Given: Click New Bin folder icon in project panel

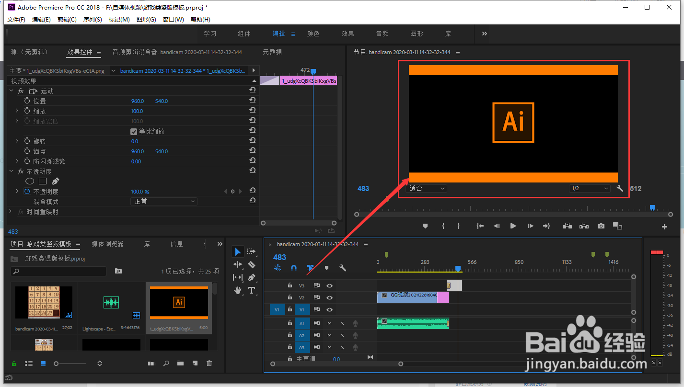Looking at the screenshot, I should [180, 364].
